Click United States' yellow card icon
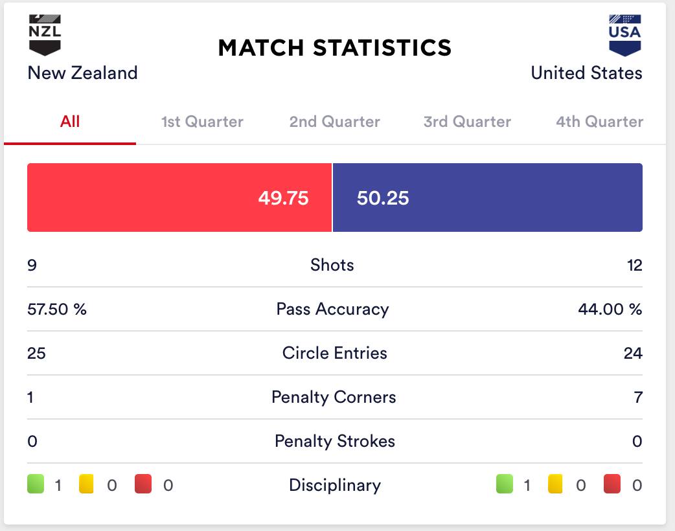This screenshot has height=531, width=675. (555, 484)
